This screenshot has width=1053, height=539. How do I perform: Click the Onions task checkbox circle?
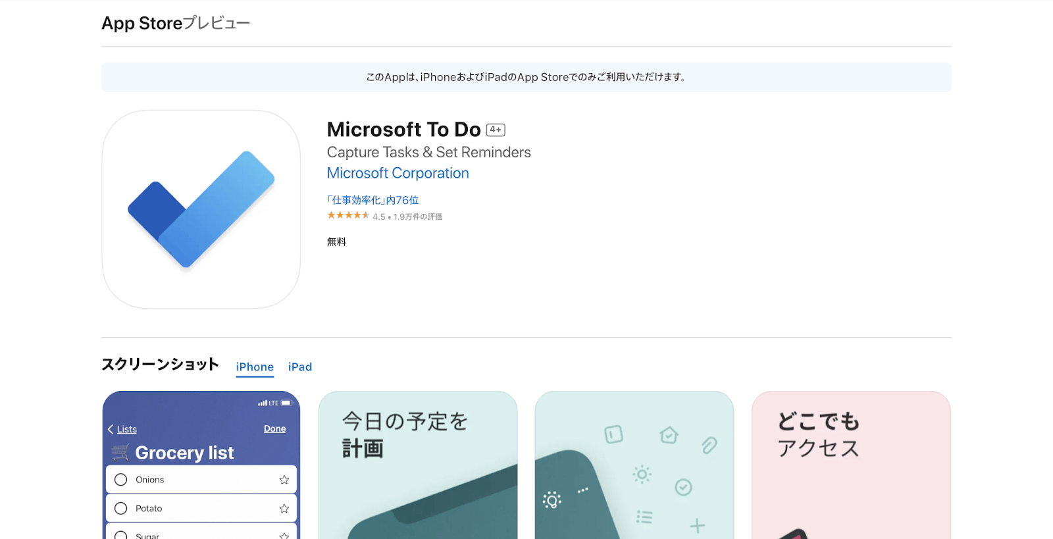tap(121, 480)
